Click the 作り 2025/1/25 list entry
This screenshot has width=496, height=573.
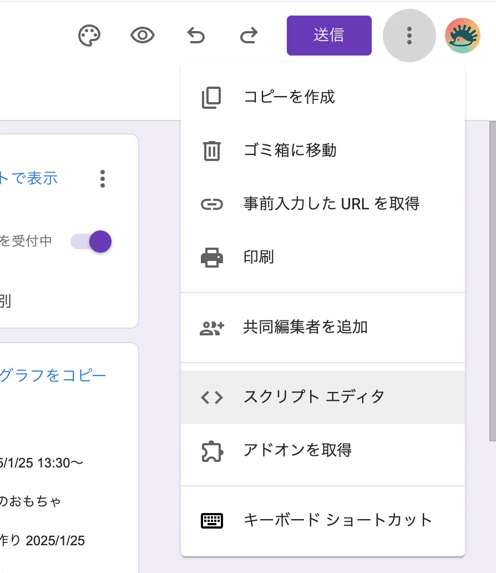click(x=42, y=540)
